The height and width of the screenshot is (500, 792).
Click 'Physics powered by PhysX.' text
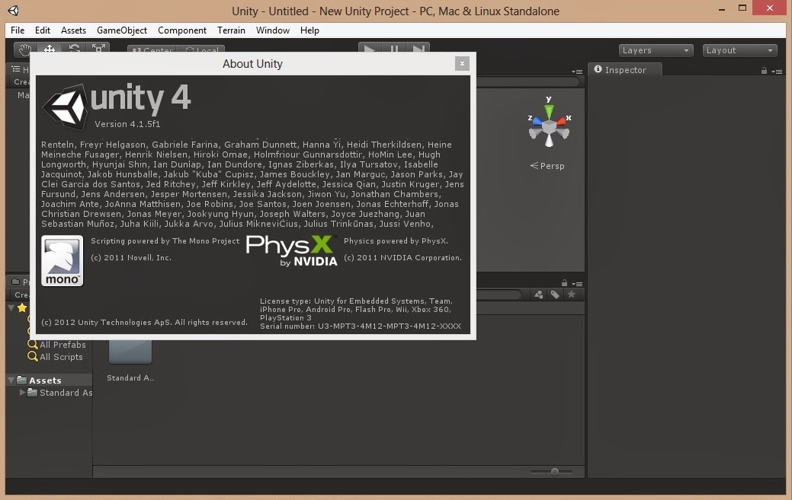396,241
